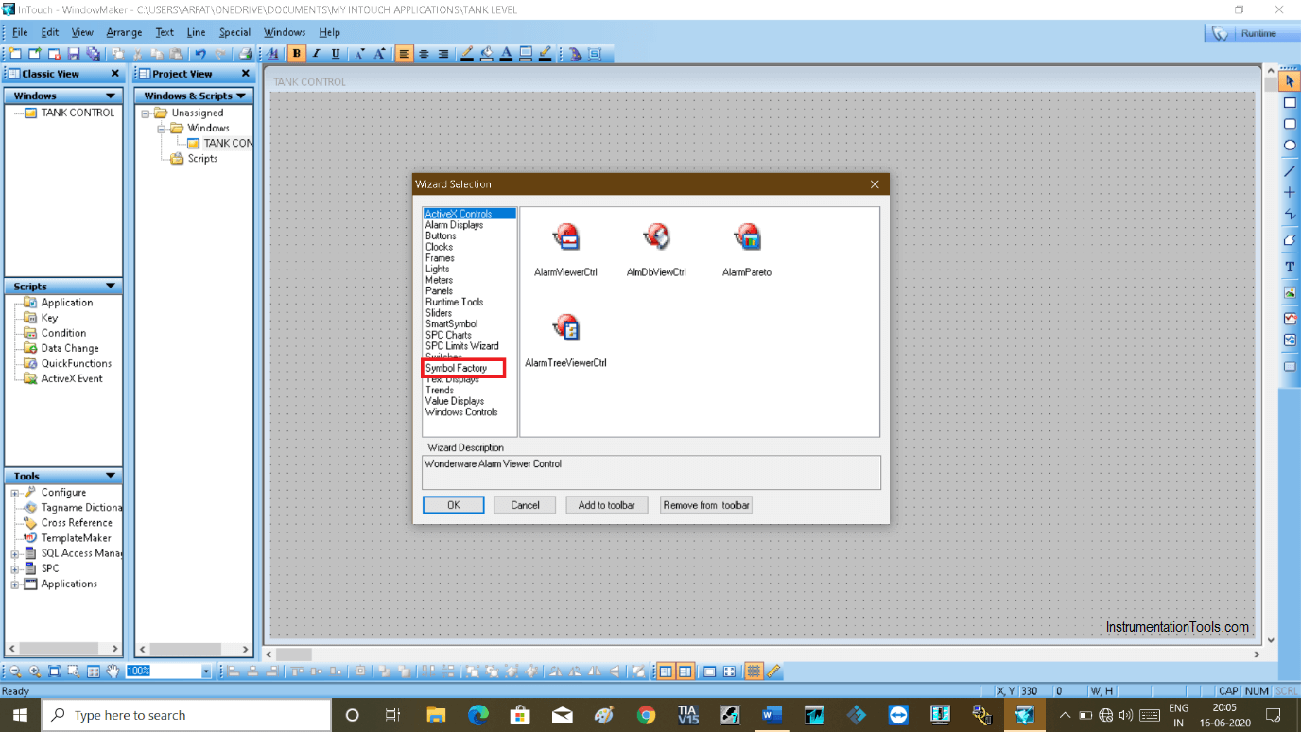Select the AlarmTreeViewerCtrl wizard

pos(565,340)
